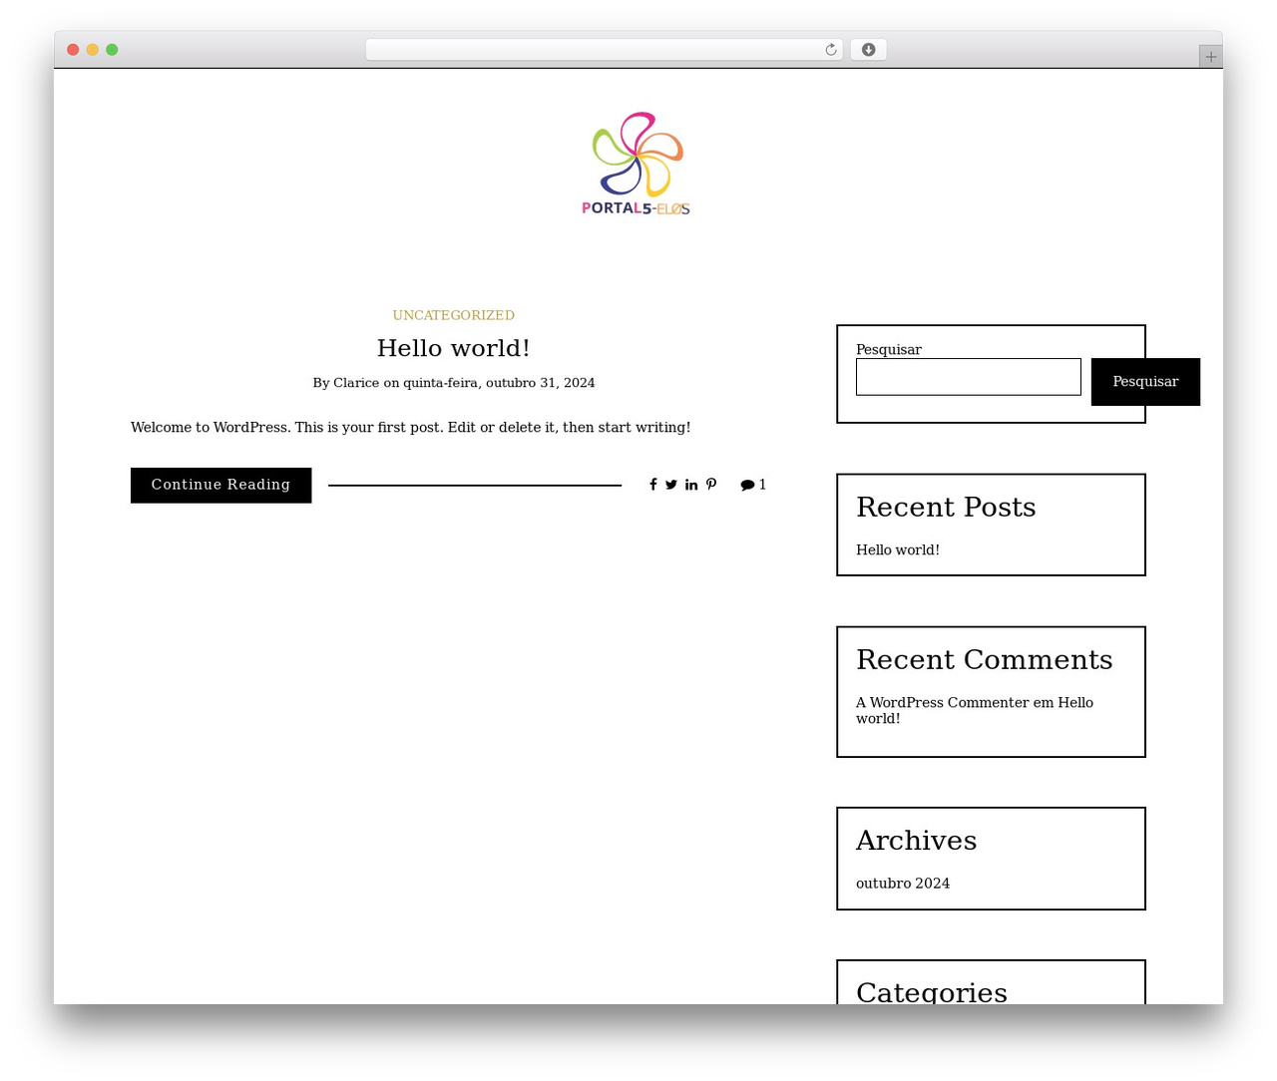Share post on Facebook icon
Image resolution: width=1277 pixels, height=1081 pixels.
pyautogui.click(x=653, y=485)
